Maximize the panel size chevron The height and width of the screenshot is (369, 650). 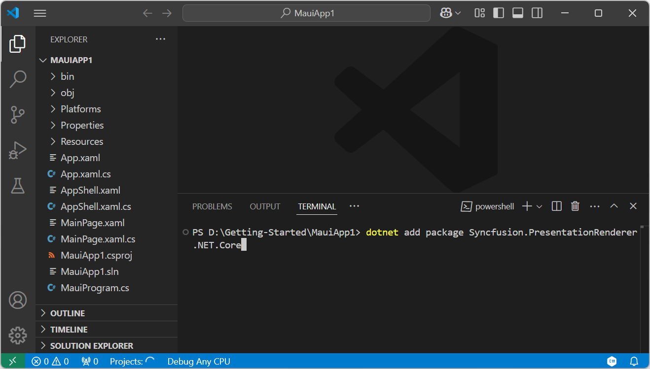pos(614,206)
